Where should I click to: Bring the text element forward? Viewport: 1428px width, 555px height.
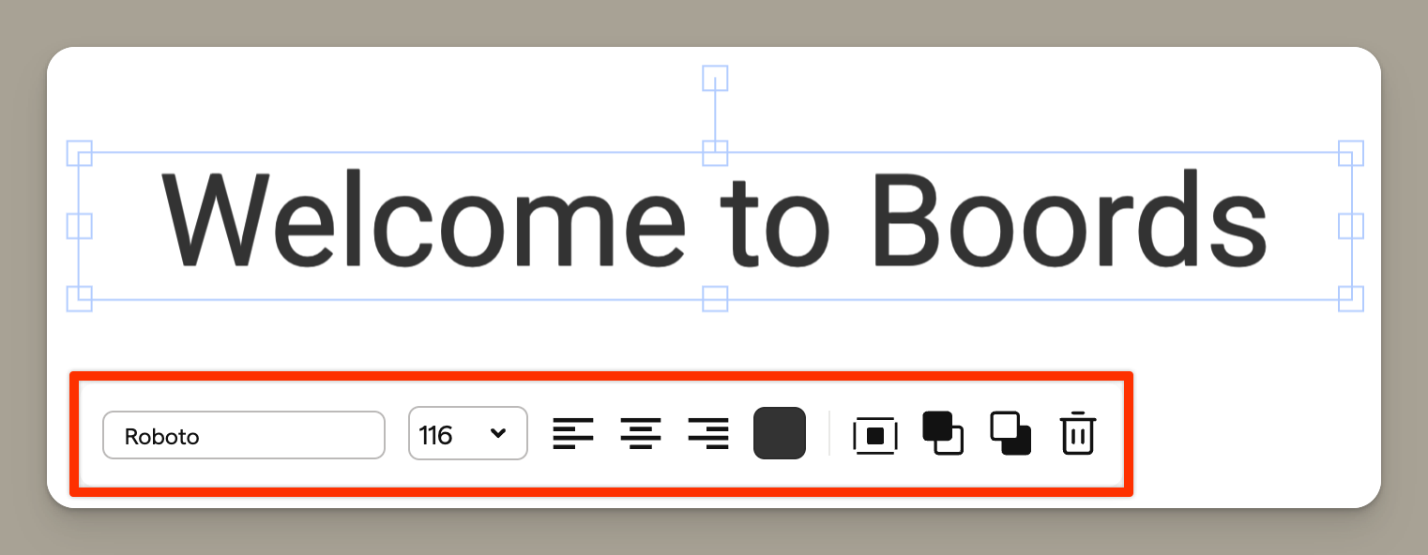(x=943, y=433)
